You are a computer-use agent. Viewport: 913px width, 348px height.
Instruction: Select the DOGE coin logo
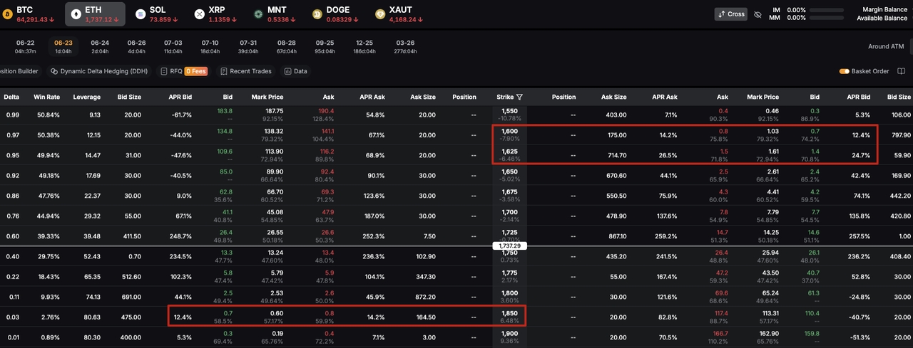(317, 14)
